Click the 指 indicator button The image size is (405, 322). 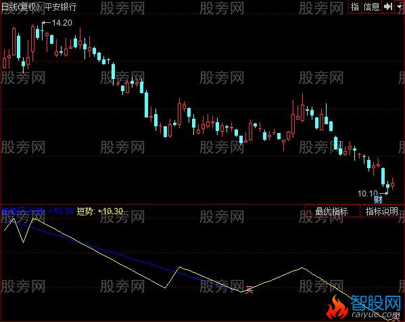pyautogui.click(x=355, y=7)
